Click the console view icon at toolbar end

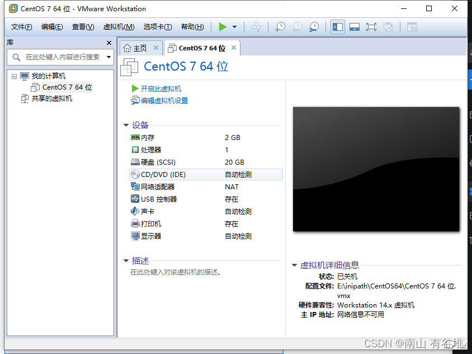(x=412, y=27)
